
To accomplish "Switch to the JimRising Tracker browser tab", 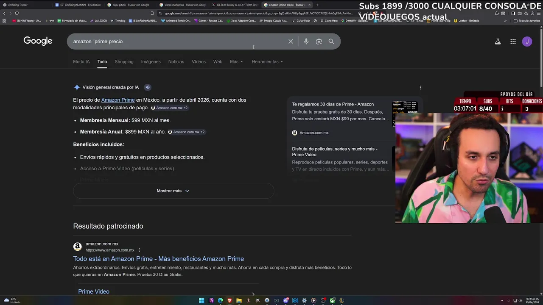I will click(x=25, y=5).
